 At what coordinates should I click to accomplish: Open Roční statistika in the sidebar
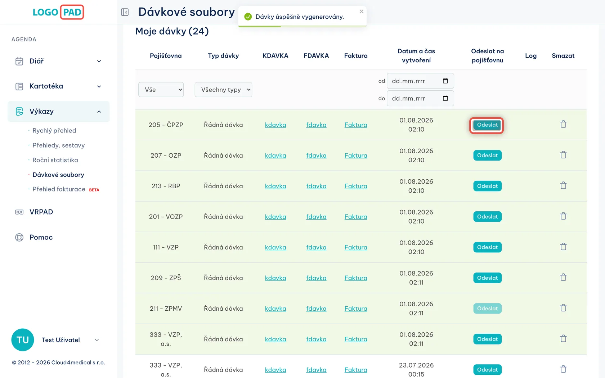(55, 160)
